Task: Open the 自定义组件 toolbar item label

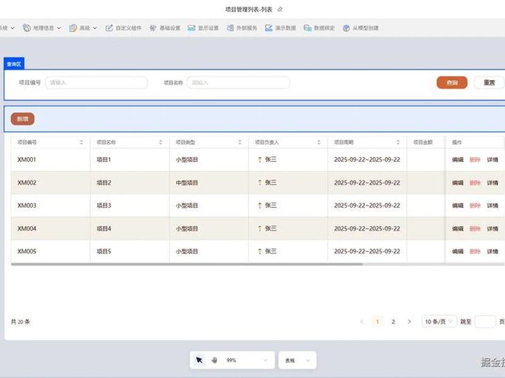Action: [129, 28]
